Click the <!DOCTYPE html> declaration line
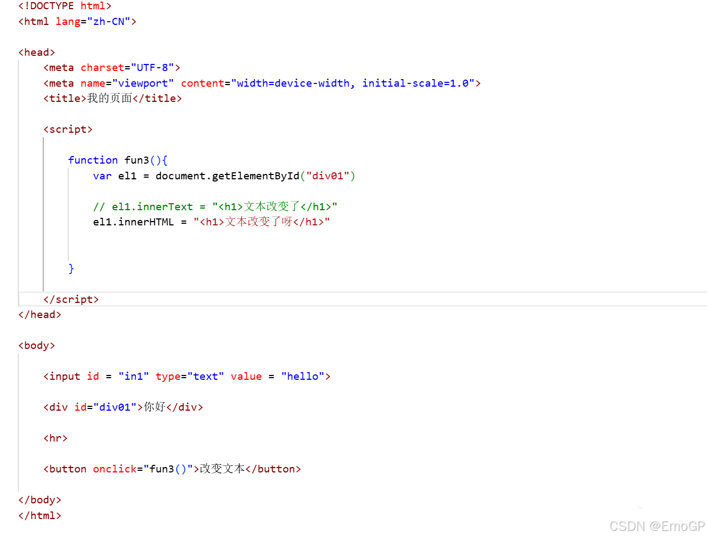 (x=65, y=6)
